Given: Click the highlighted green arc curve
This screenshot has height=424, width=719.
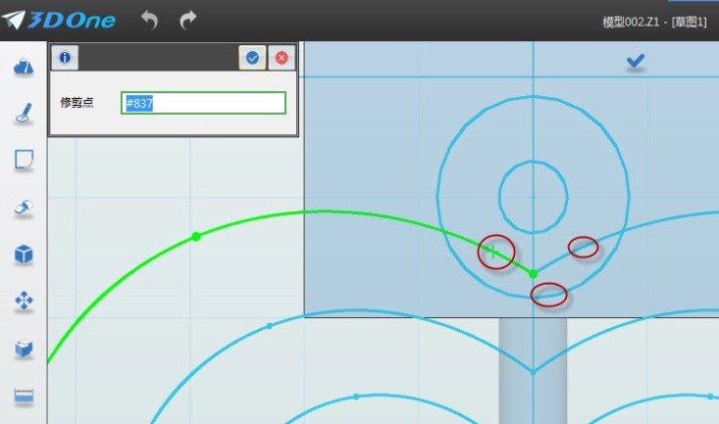Looking at the screenshot, I should (324, 212).
